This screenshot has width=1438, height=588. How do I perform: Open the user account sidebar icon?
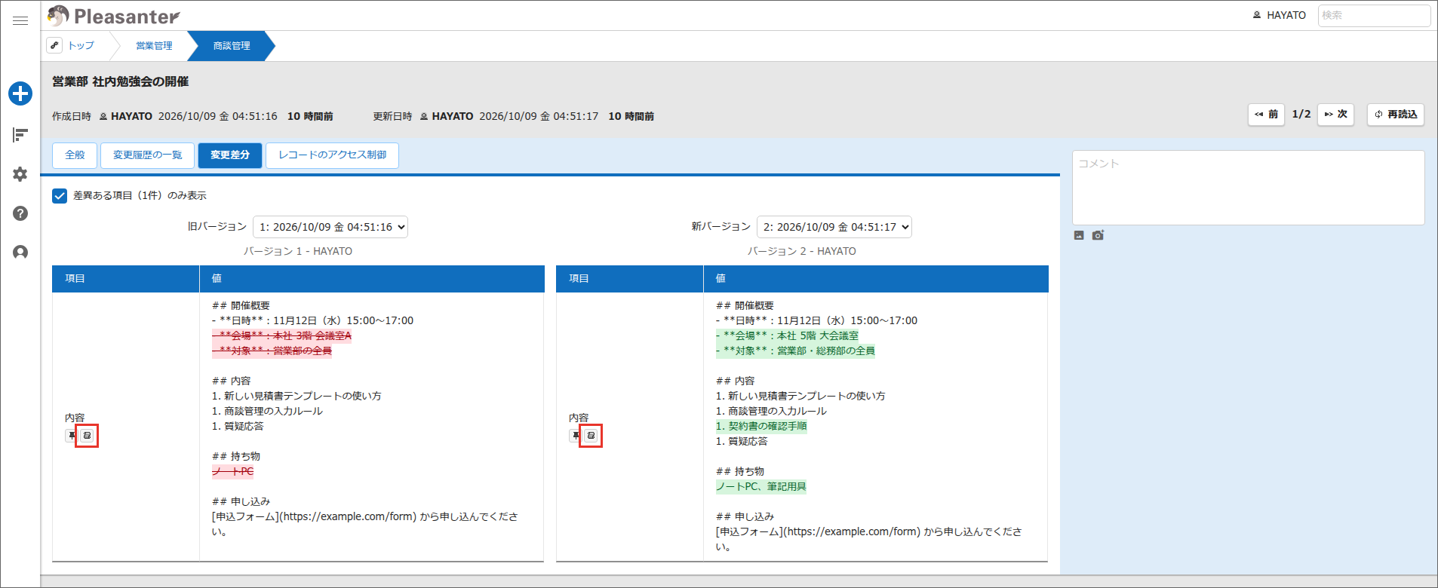[20, 253]
